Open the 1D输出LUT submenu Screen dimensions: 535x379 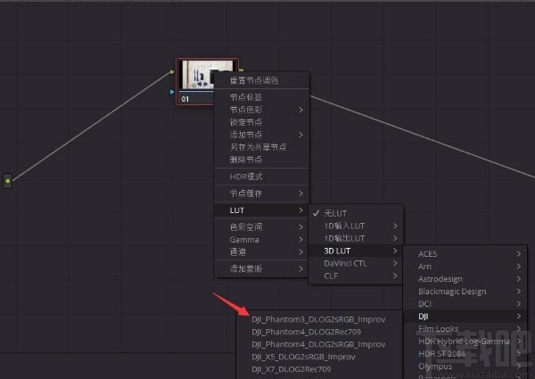tap(356, 238)
